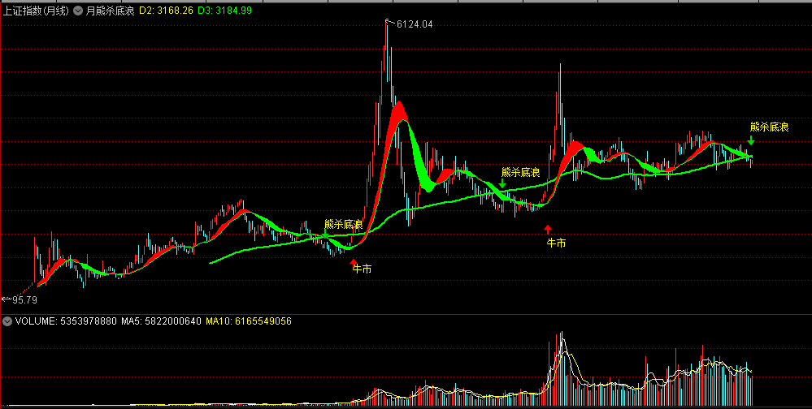Click the MA10: 6165549056 readout
The height and width of the screenshot is (409, 812).
249,321
